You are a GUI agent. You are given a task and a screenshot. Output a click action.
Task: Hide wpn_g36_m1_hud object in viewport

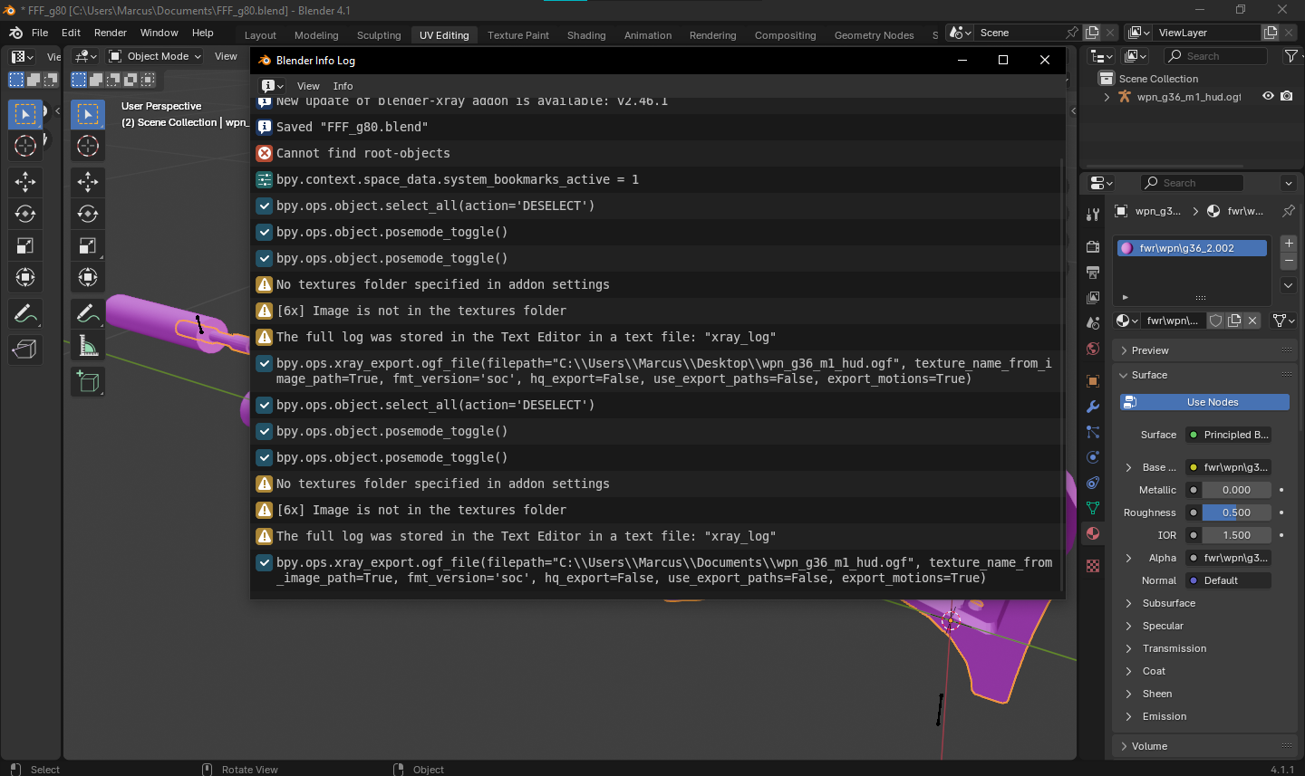pos(1268,97)
